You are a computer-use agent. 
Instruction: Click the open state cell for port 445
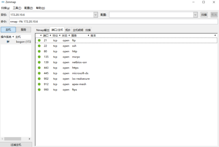[x=66, y=73]
